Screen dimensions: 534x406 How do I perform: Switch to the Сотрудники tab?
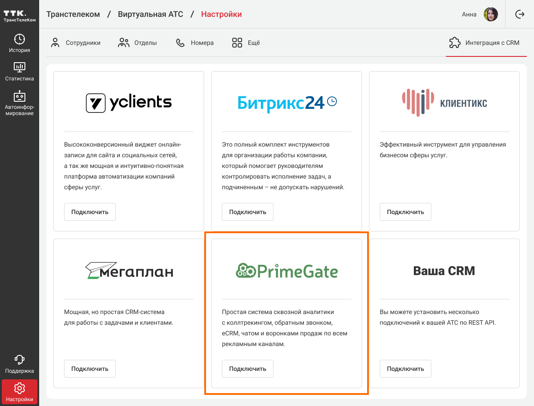click(75, 43)
